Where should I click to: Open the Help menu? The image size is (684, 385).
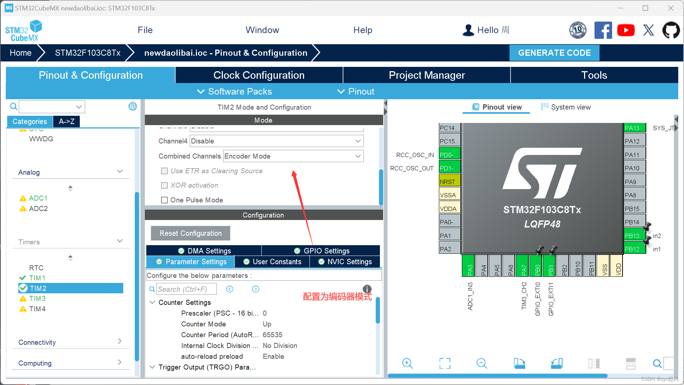[363, 30]
